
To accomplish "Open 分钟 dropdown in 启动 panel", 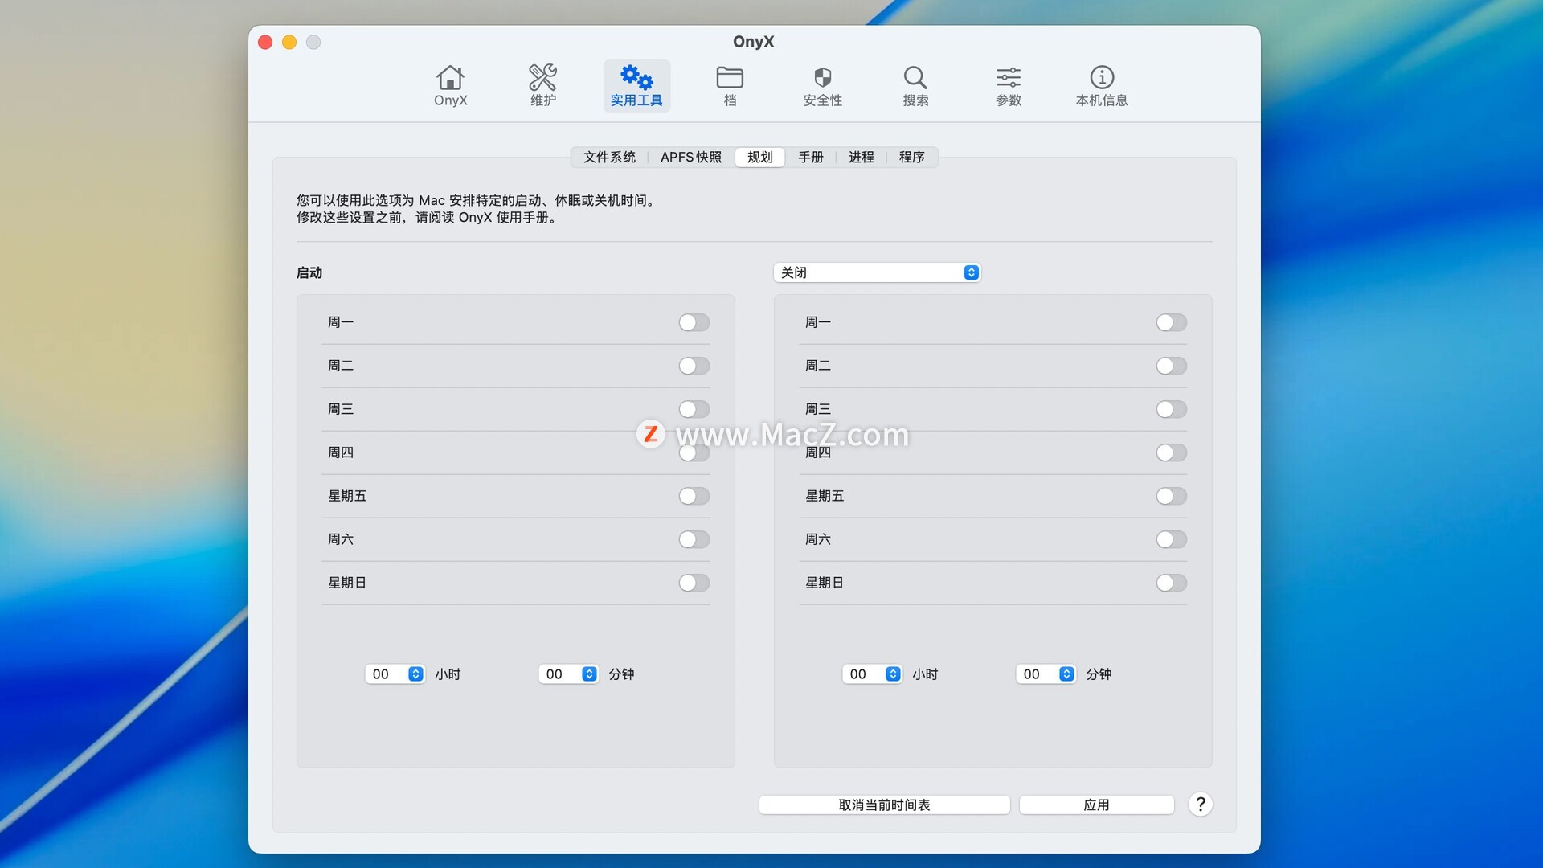I will tap(568, 674).
